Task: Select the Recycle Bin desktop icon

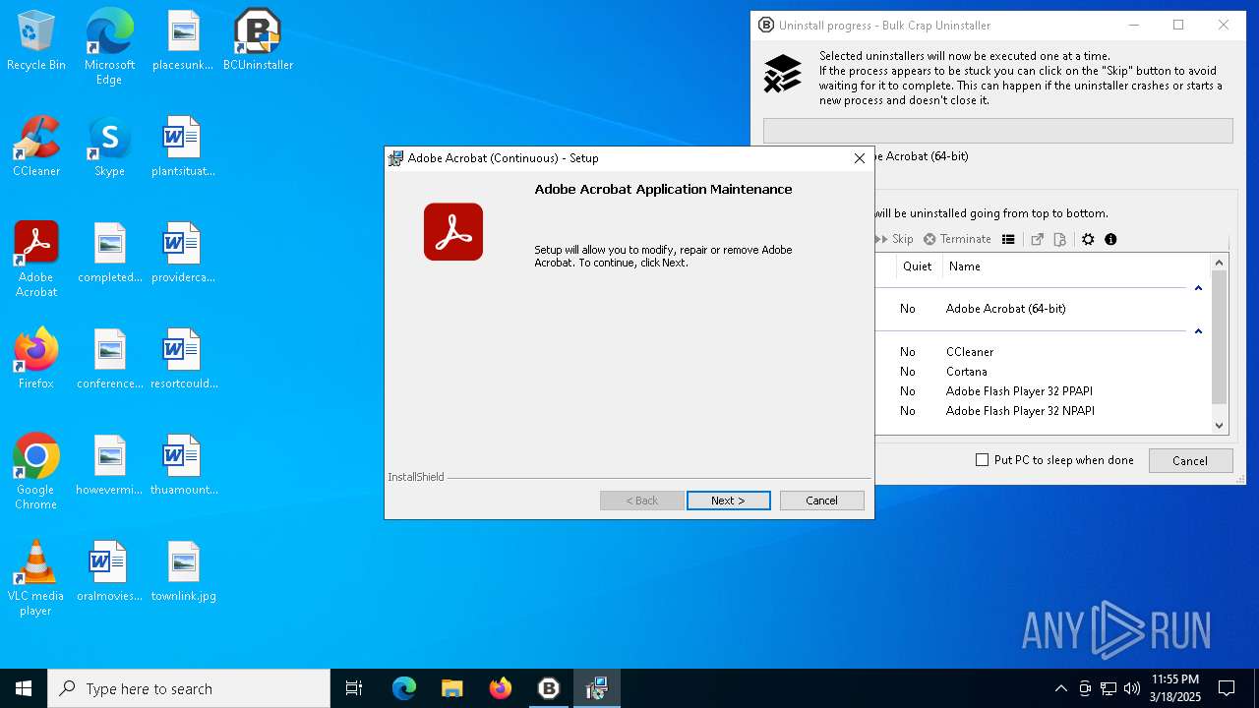Action: [36, 41]
